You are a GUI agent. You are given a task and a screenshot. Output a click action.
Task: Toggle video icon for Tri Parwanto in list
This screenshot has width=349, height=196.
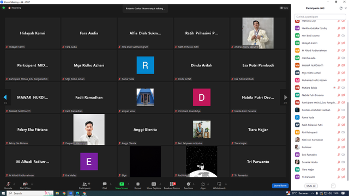coord(343,177)
